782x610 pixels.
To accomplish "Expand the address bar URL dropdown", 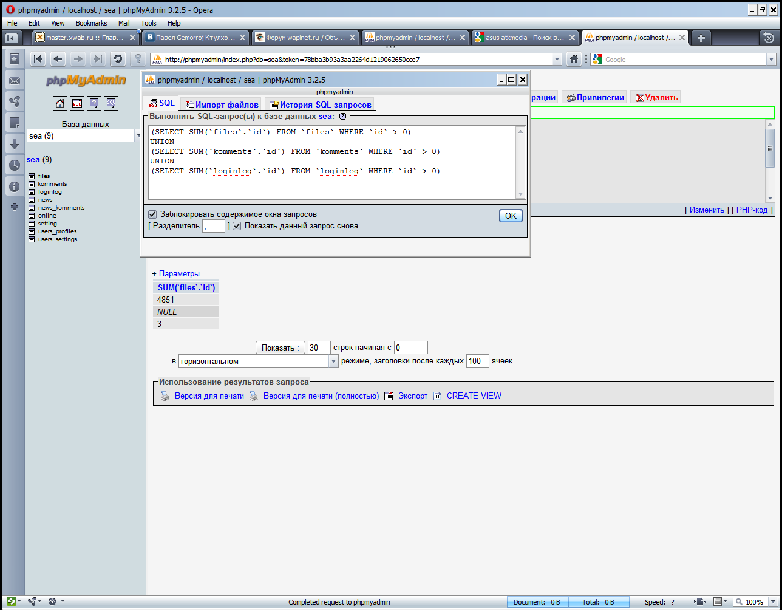I will pos(557,60).
